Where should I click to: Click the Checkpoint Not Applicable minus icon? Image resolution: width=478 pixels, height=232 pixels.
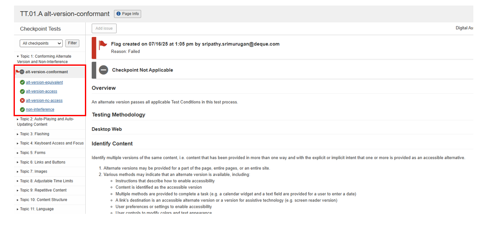click(104, 70)
